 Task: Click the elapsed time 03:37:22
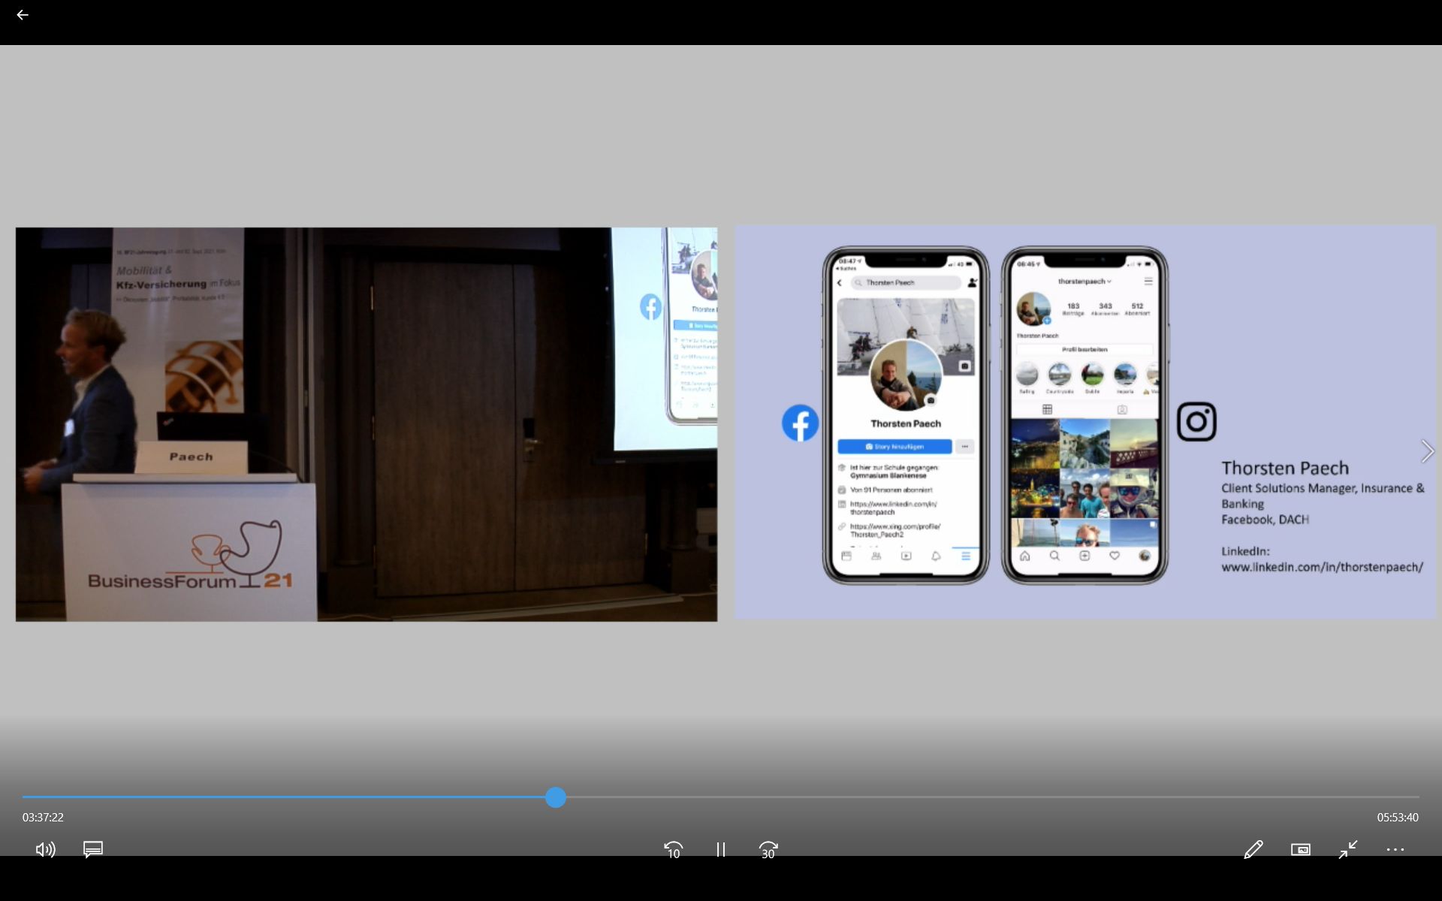43,817
